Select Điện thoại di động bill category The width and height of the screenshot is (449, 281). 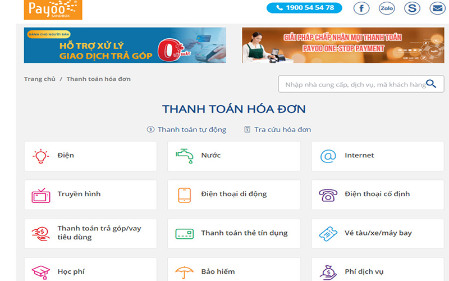tap(234, 194)
